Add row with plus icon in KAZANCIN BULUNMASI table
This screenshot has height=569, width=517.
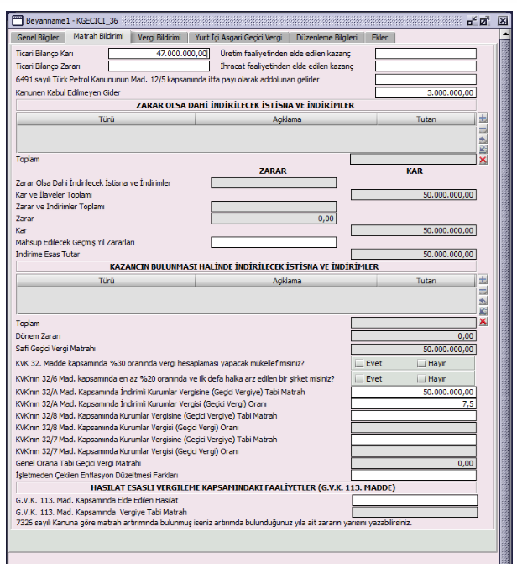pos(483,280)
